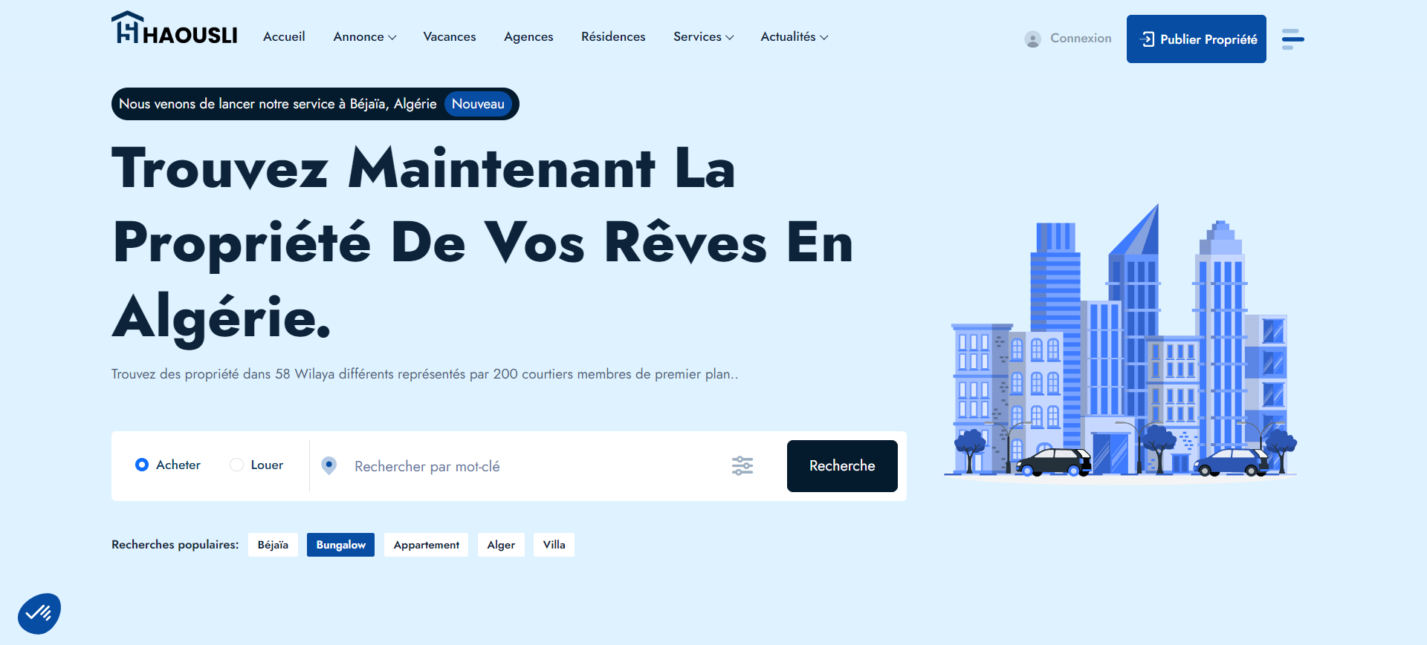This screenshot has height=645, width=1427.
Task: Expand the Services dropdown menu
Action: (x=703, y=37)
